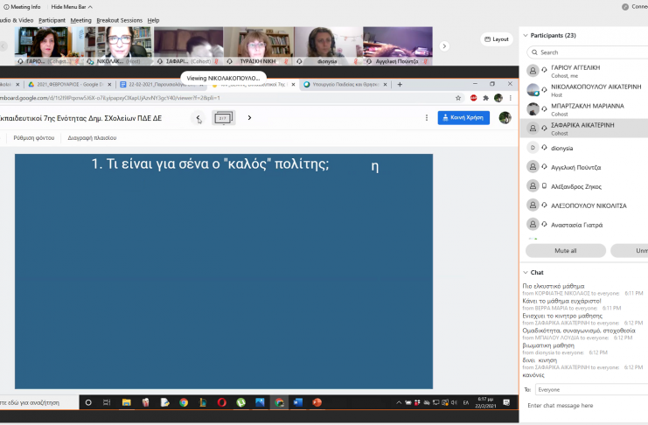
Task: Open the frame bar expander thumbnail
Action: (x=223, y=118)
